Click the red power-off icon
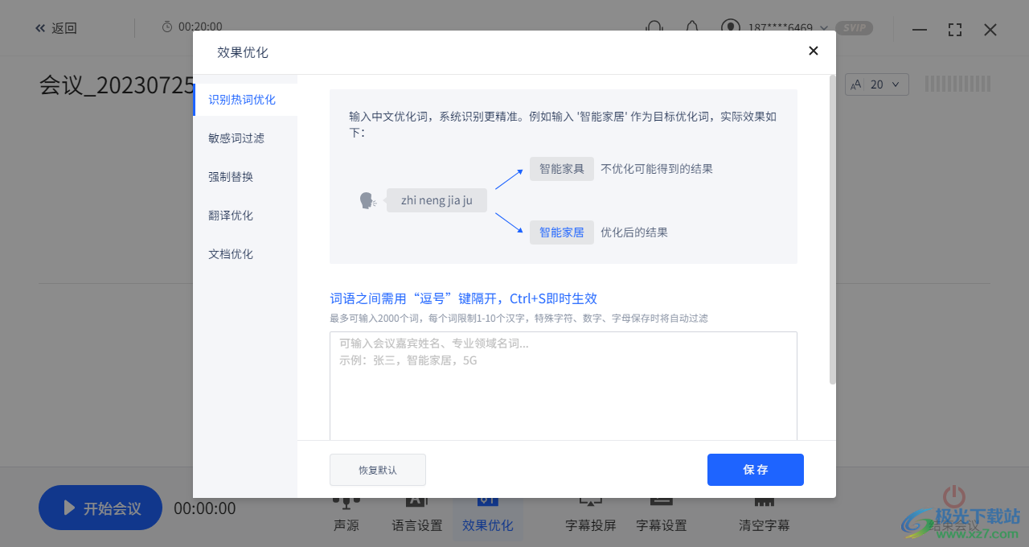 pos(953,496)
